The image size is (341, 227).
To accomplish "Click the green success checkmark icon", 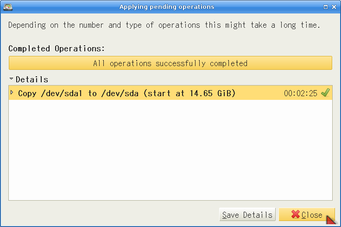I will (325, 93).
